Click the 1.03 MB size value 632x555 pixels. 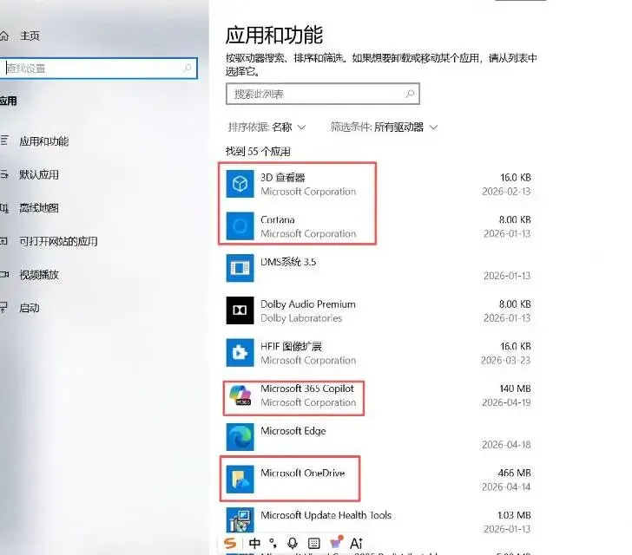pos(514,515)
